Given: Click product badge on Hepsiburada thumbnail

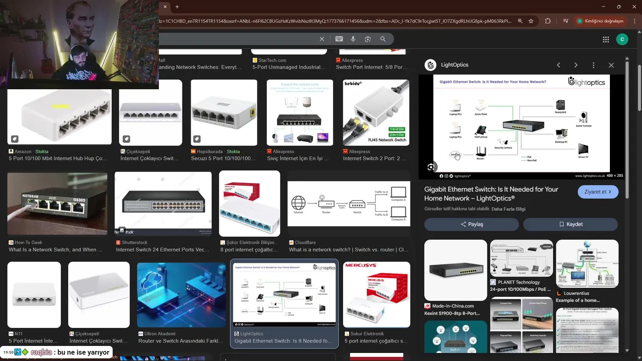Looking at the screenshot, I should pos(197,139).
